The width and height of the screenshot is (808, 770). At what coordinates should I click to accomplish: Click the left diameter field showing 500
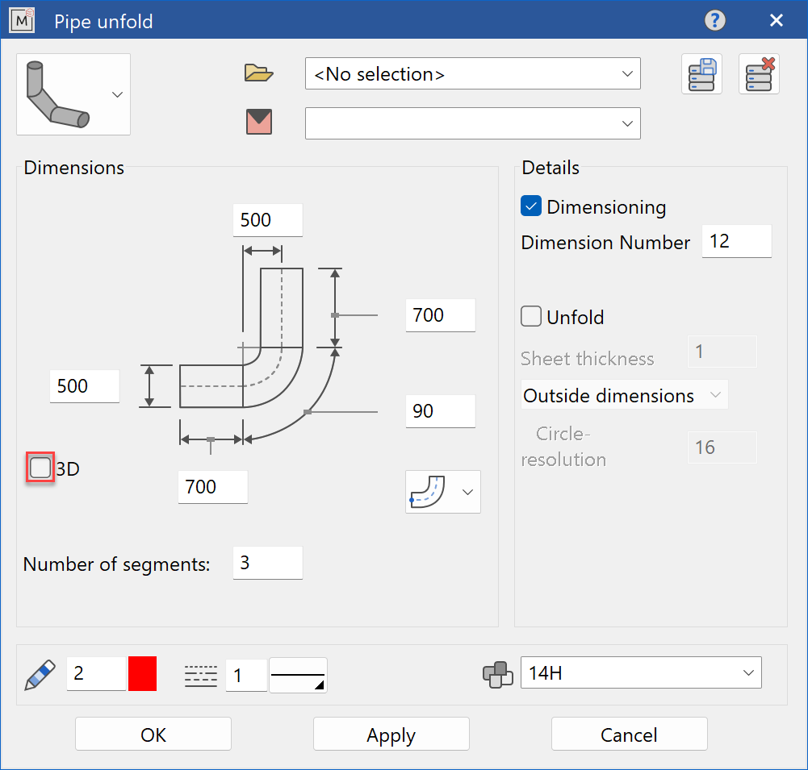pos(85,386)
